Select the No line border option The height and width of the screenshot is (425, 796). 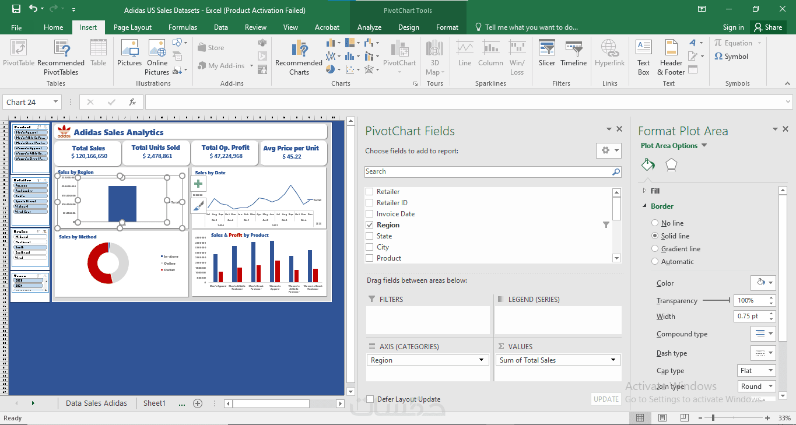[x=655, y=223]
